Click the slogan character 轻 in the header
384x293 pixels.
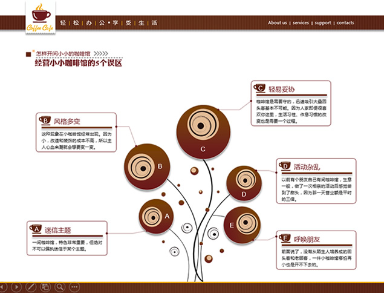coord(63,23)
